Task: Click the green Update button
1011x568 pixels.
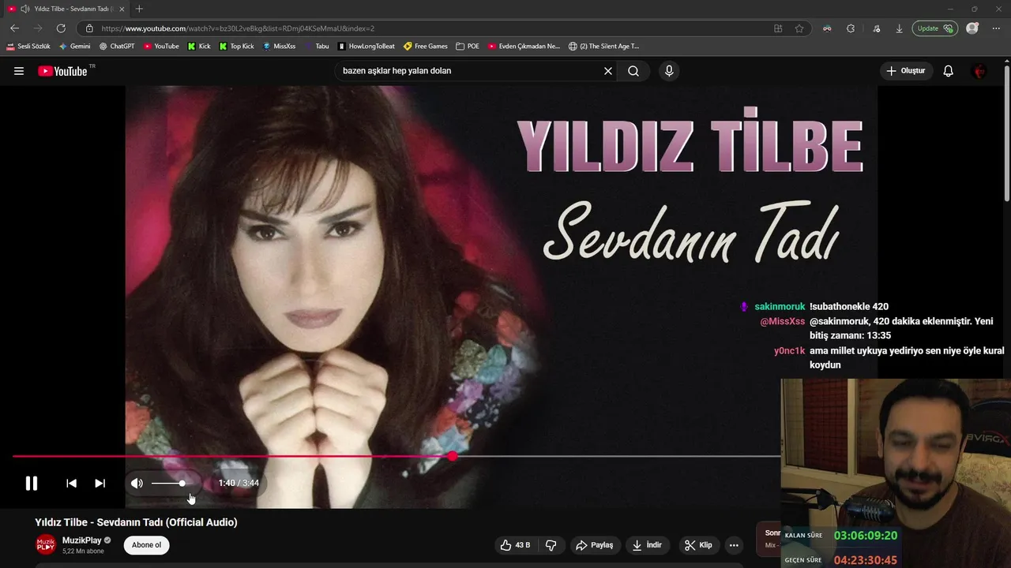Action: [x=935, y=28]
